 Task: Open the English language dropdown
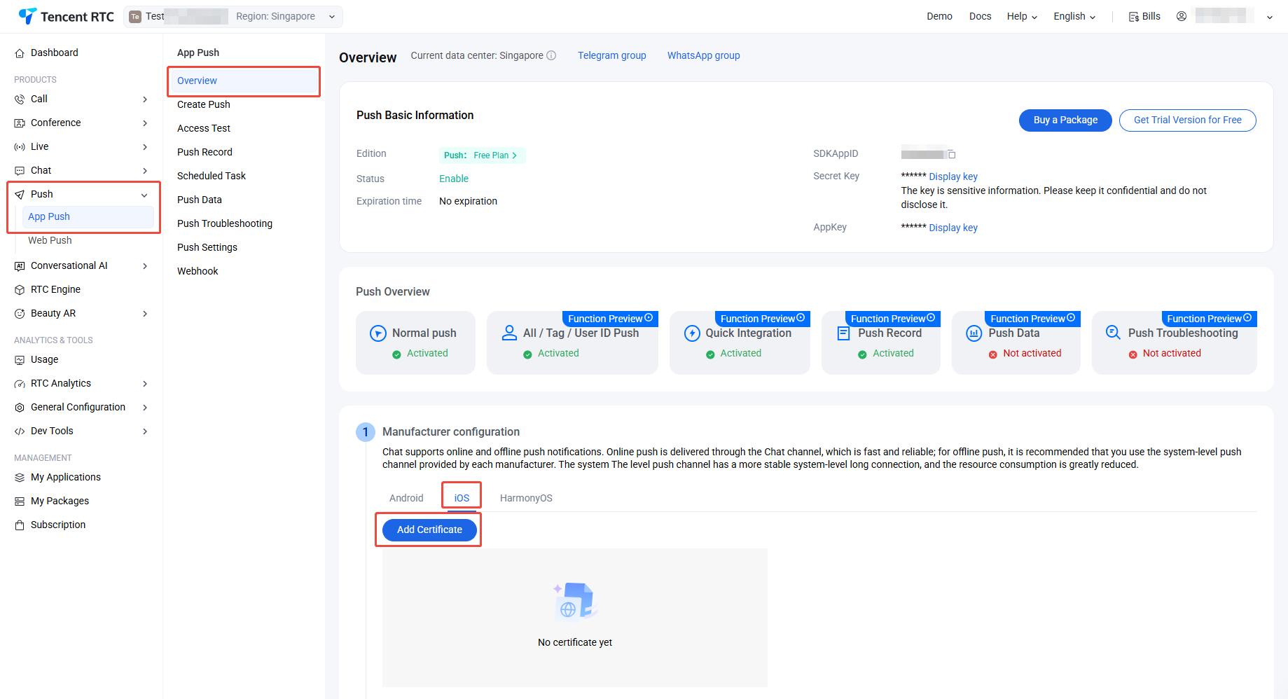pyautogui.click(x=1074, y=16)
